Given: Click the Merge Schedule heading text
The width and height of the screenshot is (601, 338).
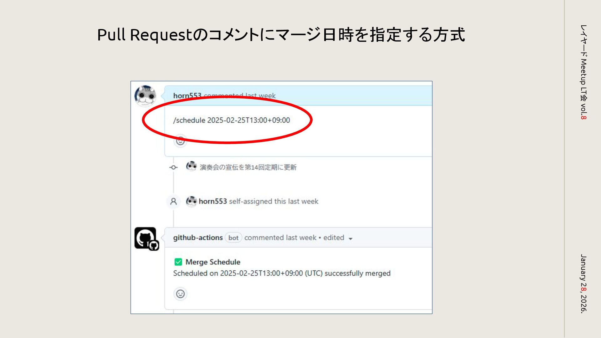Looking at the screenshot, I should [x=213, y=262].
